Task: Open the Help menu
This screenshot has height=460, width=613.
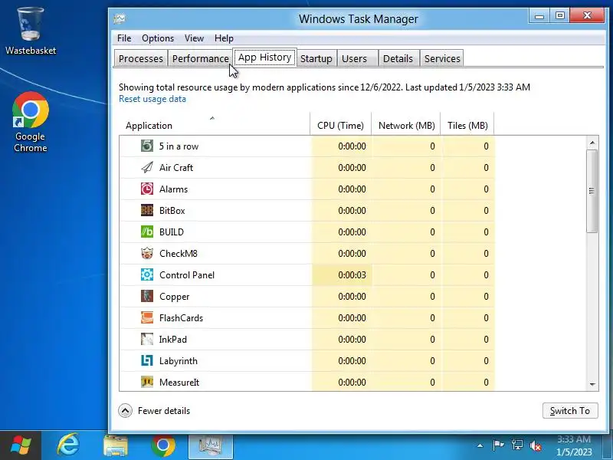Action: [224, 38]
